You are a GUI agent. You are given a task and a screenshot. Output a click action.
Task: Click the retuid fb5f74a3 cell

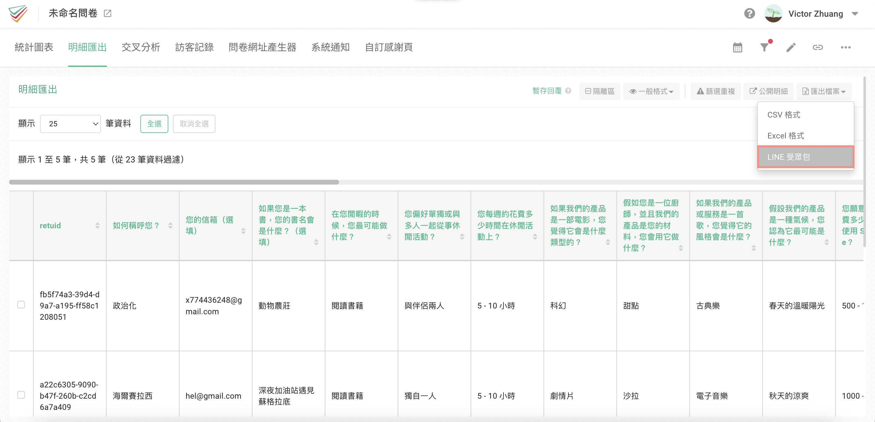point(70,305)
